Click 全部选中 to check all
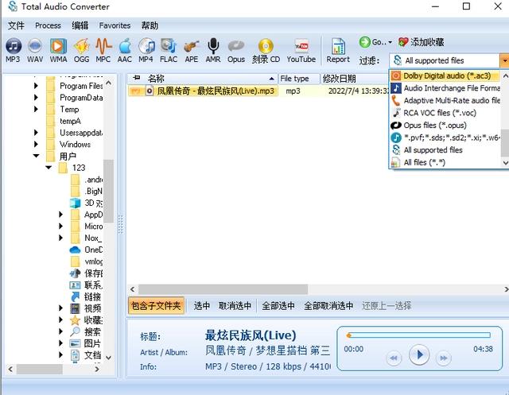 [278, 305]
